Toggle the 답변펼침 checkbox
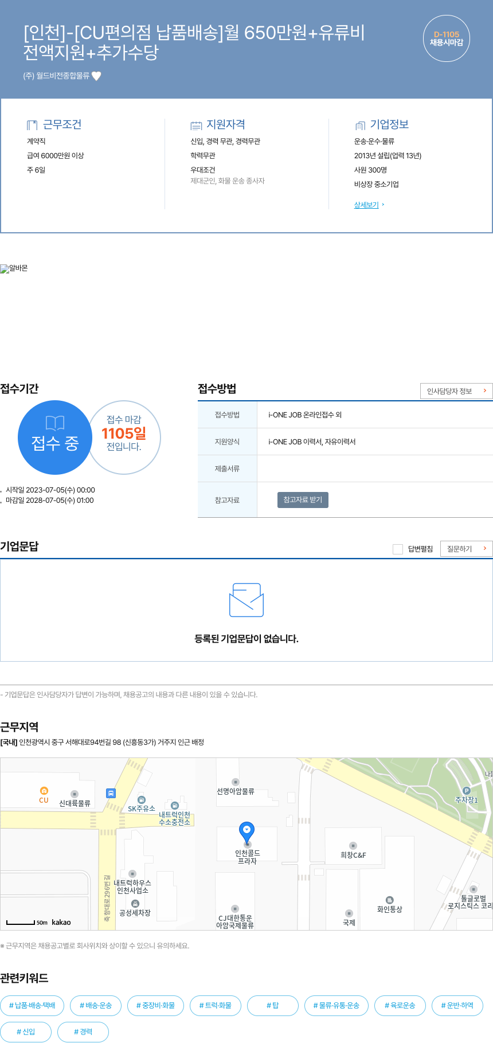This screenshot has height=1043, width=493. click(x=397, y=549)
